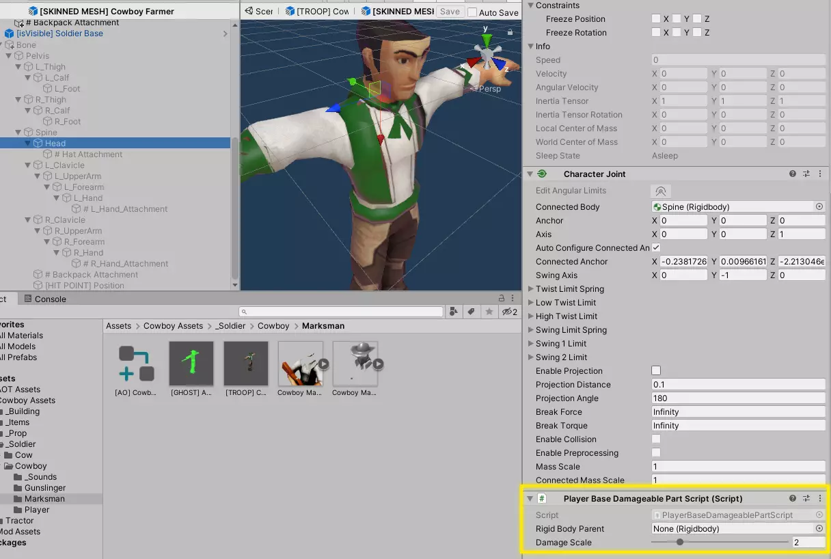Enable Projection checkbox in Character Joint
This screenshot has height=559, width=831.
click(x=656, y=370)
